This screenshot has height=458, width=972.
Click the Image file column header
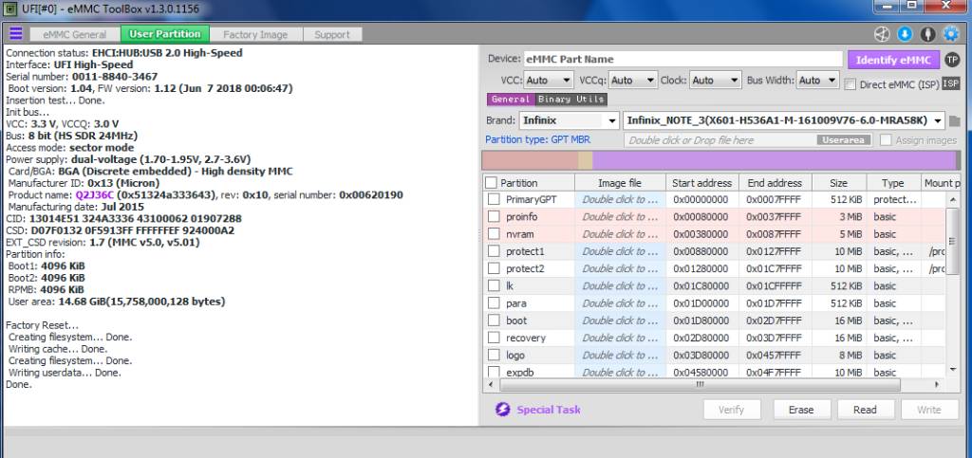pyautogui.click(x=620, y=183)
